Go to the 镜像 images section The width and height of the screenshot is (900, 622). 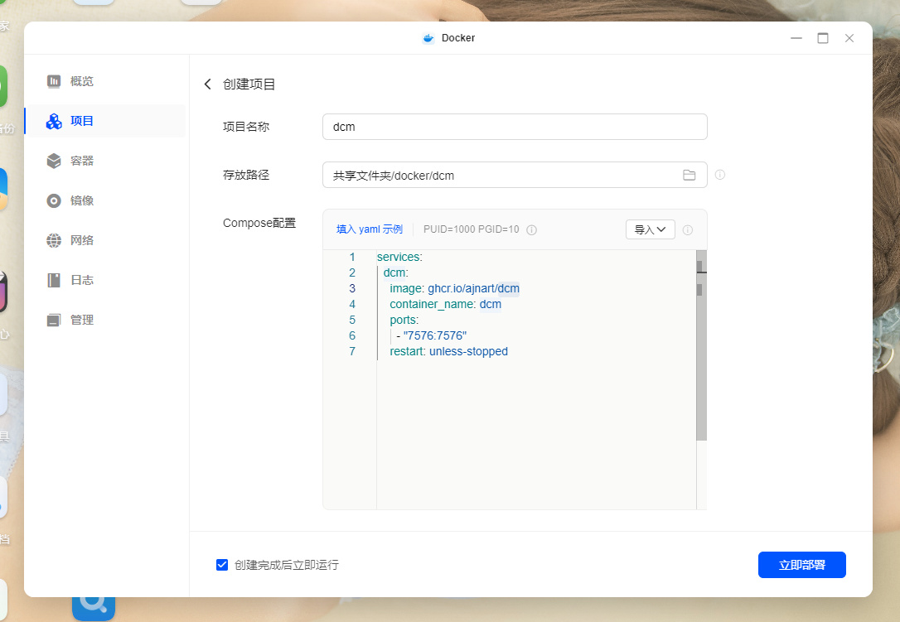(x=105, y=200)
